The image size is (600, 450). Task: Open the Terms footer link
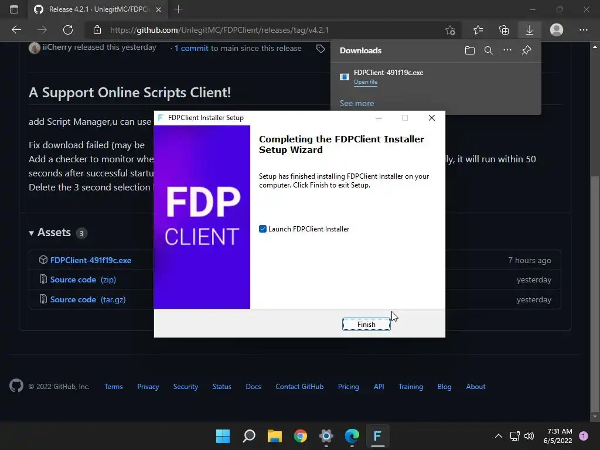point(114,387)
